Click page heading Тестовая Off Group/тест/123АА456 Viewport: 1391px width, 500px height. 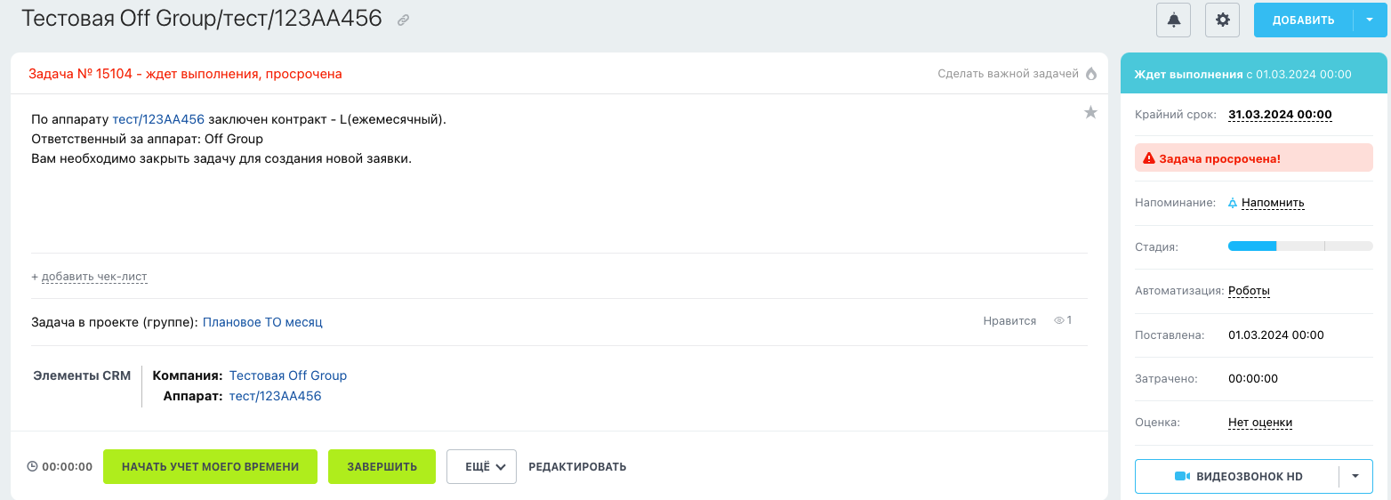coord(202,19)
